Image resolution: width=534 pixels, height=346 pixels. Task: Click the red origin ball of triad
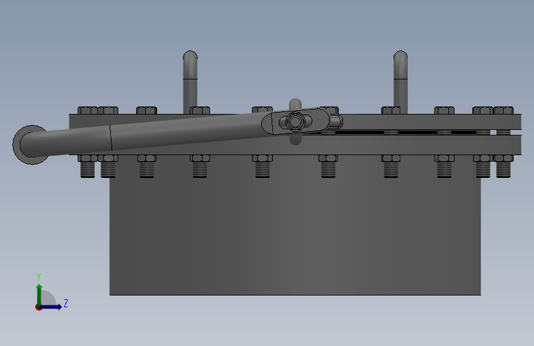[38, 307]
